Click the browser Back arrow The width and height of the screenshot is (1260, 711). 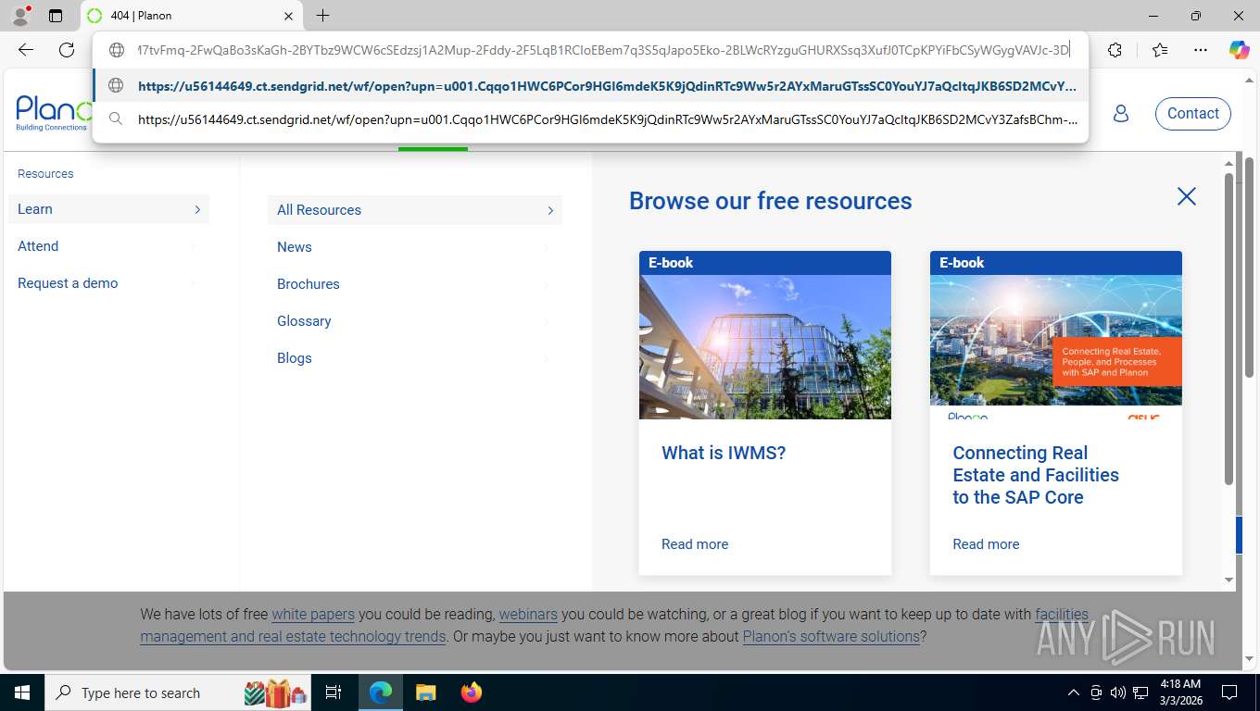pyautogui.click(x=26, y=50)
